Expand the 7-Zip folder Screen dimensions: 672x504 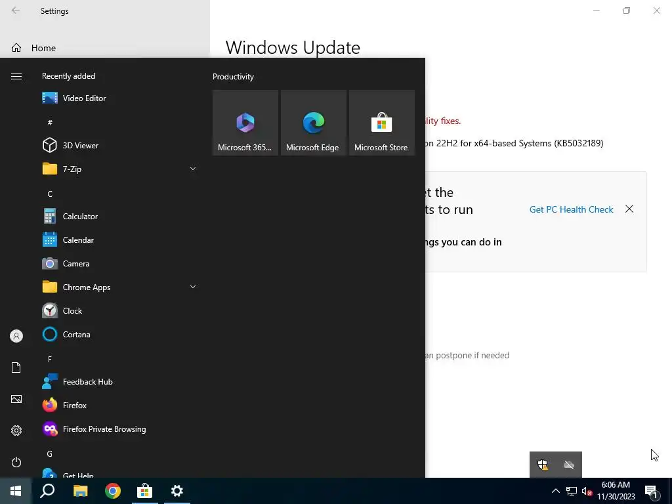tap(120, 169)
